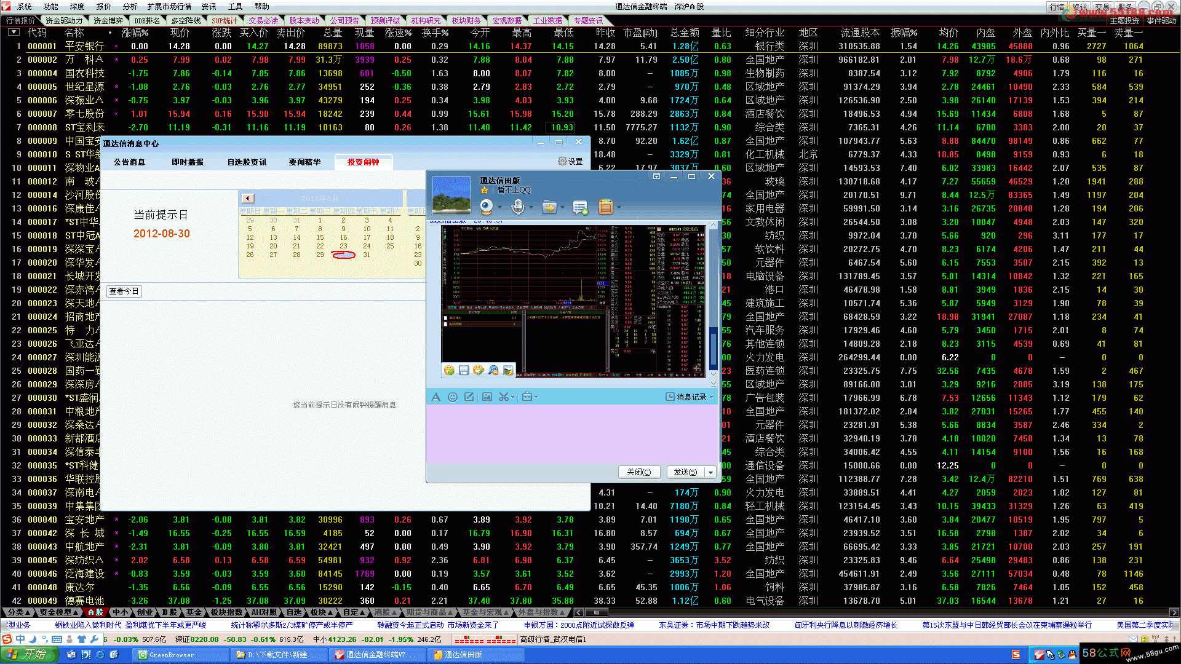Open the stock chart image in chat

574,300
